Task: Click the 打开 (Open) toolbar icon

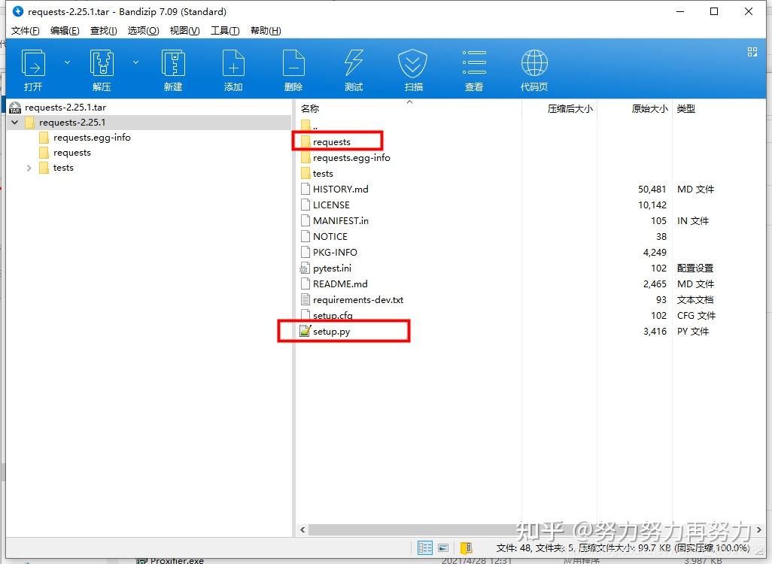Action: tap(33, 63)
